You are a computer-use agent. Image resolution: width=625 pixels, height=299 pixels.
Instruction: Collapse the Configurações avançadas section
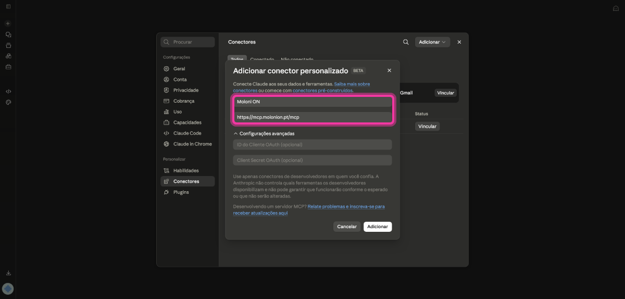(x=264, y=133)
